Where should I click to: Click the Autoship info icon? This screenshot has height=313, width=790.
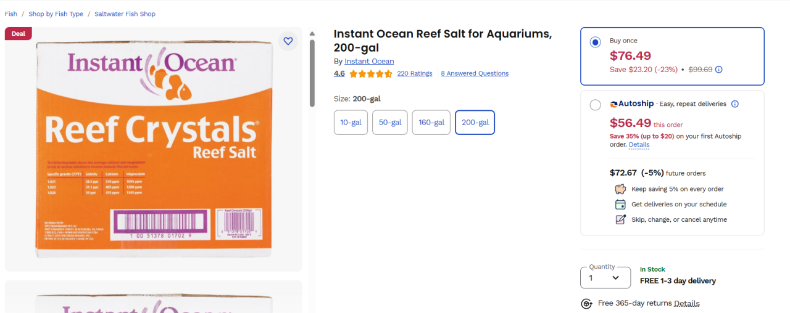(x=735, y=104)
